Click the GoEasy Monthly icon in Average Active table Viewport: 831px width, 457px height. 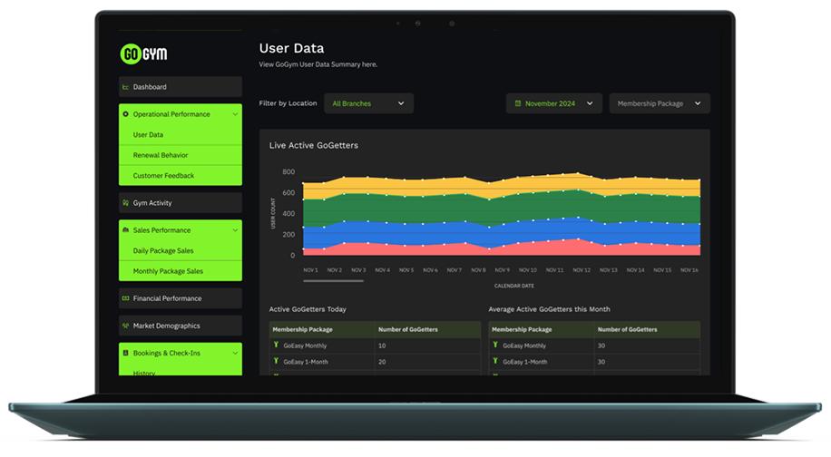coord(495,345)
